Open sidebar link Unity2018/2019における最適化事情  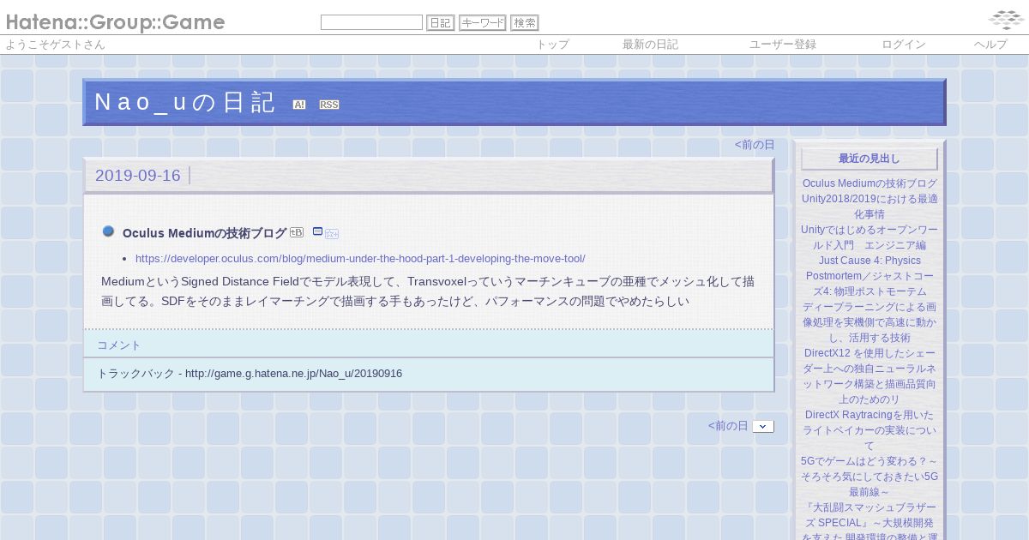(870, 207)
